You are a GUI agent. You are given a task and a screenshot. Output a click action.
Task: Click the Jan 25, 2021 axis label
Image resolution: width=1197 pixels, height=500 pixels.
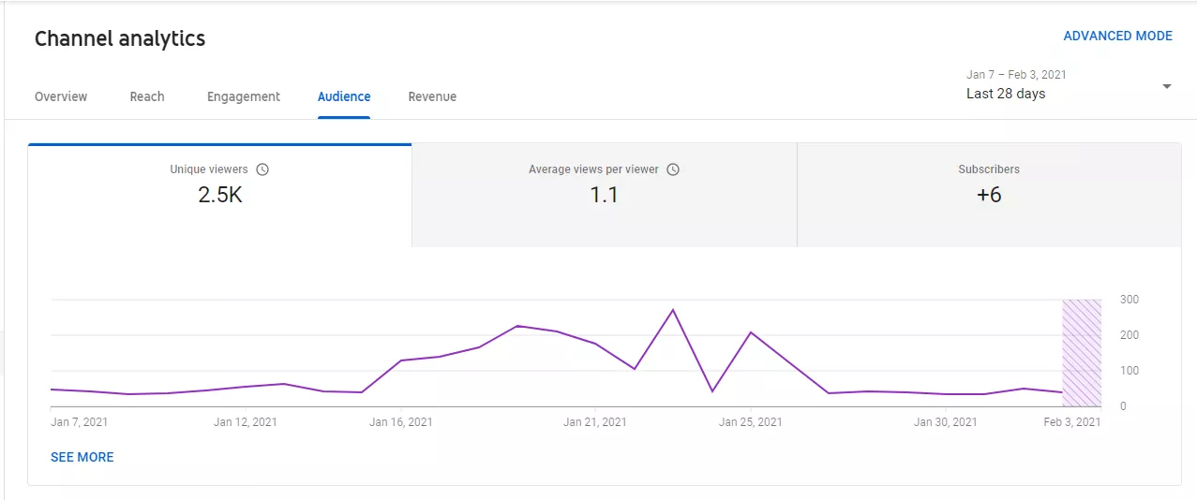(750, 422)
